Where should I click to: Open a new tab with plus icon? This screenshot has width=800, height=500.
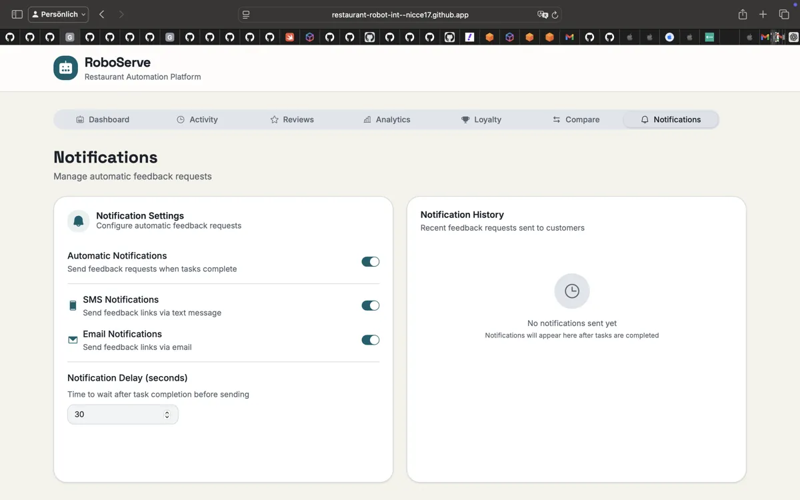point(763,15)
